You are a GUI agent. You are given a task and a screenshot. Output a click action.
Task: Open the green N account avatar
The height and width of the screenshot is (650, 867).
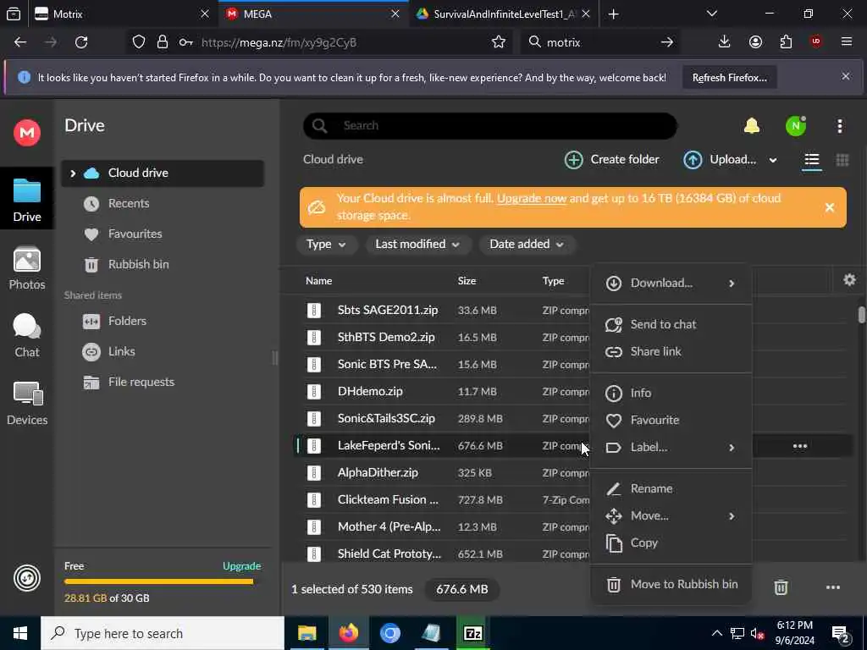pos(796,126)
